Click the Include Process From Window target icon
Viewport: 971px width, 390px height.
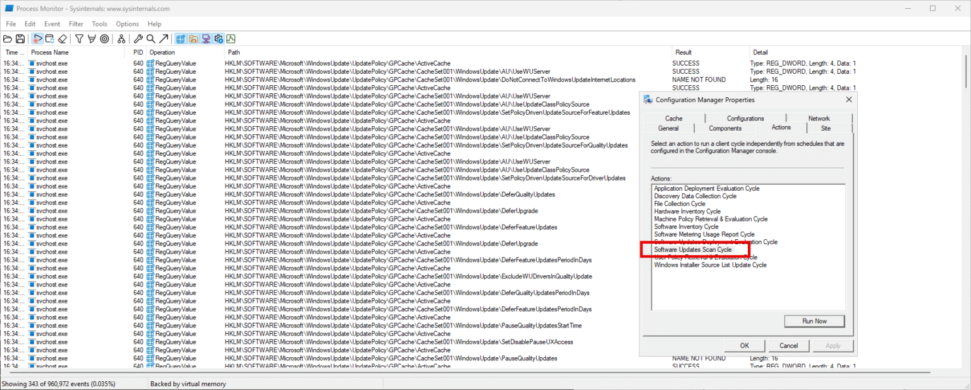(x=104, y=38)
